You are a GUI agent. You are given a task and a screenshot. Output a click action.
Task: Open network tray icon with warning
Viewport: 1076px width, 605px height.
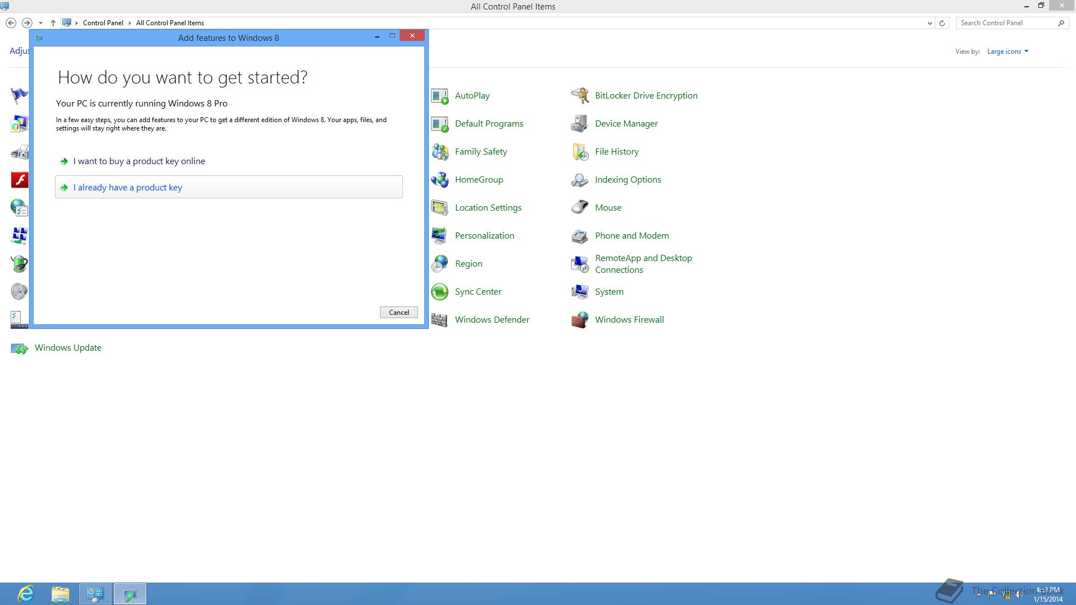(1006, 594)
